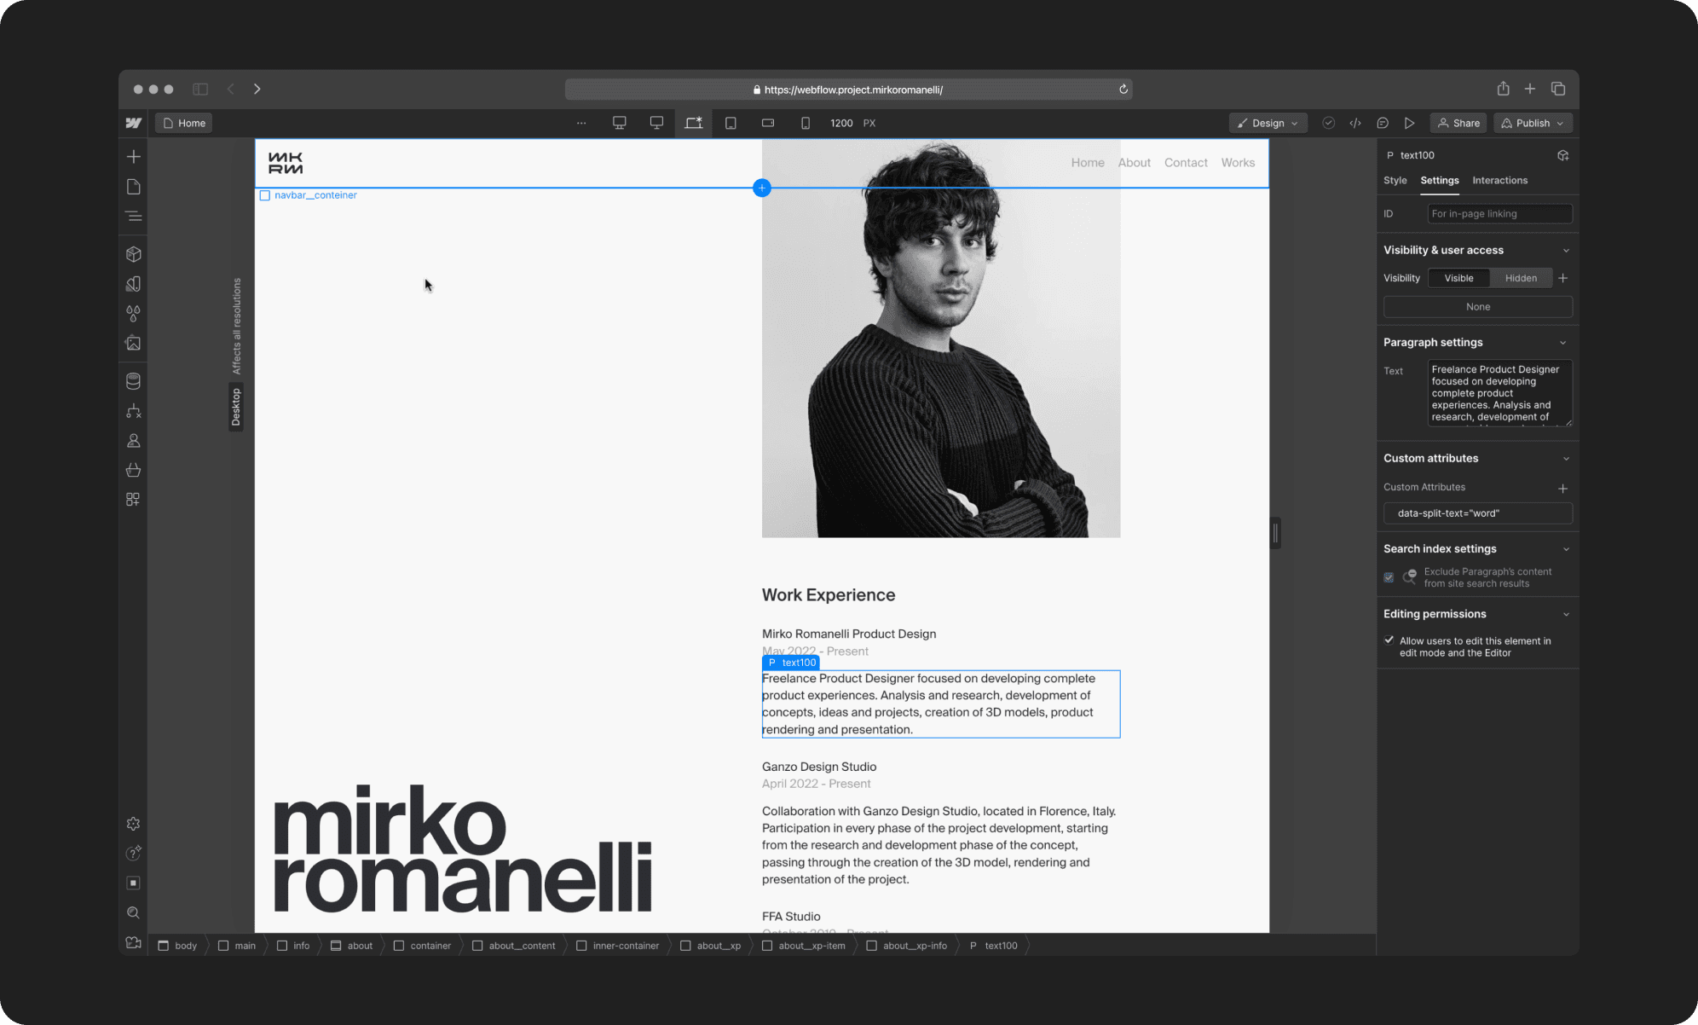Screen dimensions: 1698x1025
Task: Set element visibility to Hidden
Action: (x=1521, y=278)
